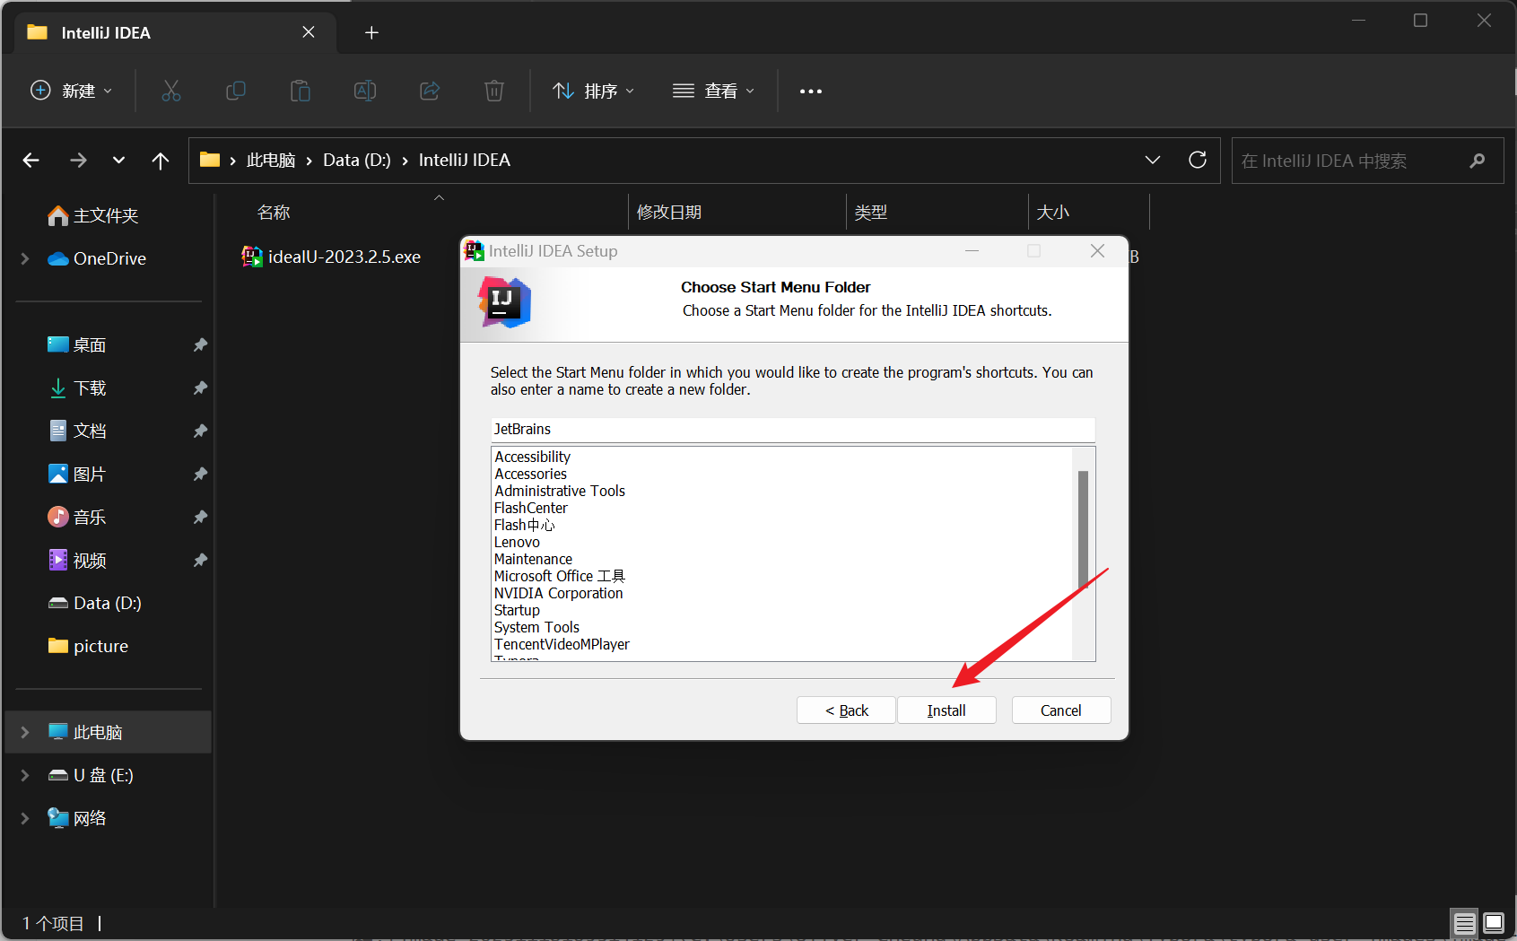This screenshot has width=1517, height=941.
Task: Click the Install button in setup
Action: tap(946, 710)
